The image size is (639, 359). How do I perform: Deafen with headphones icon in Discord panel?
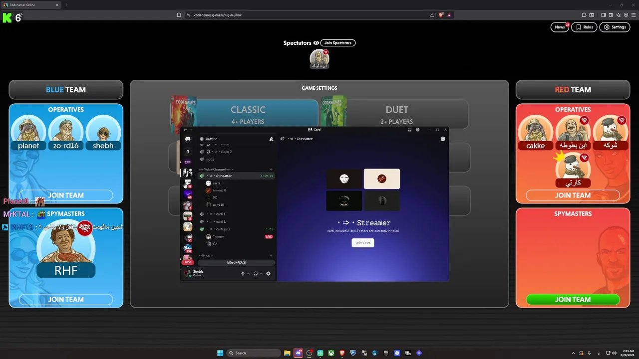[x=256, y=273]
